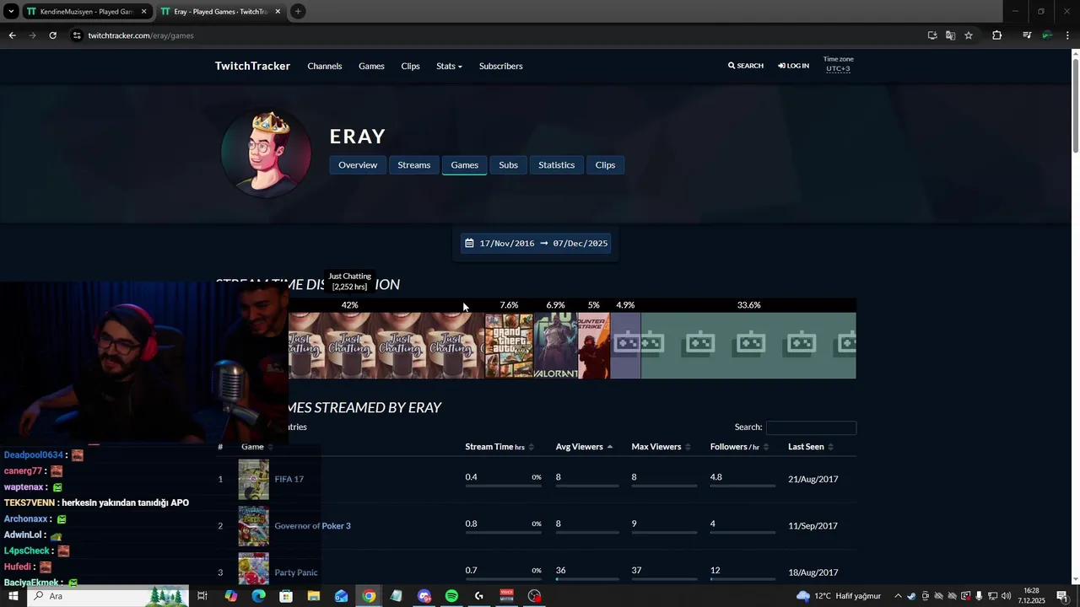This screenshot has width=1080, height=607.
Task: Click the install app icon in address bar
Action: click(932, 35)
